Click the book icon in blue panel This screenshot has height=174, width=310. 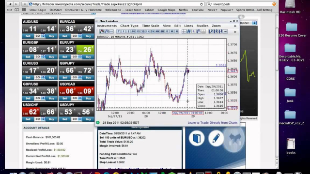pyautogui.click(x=197, y=138)
